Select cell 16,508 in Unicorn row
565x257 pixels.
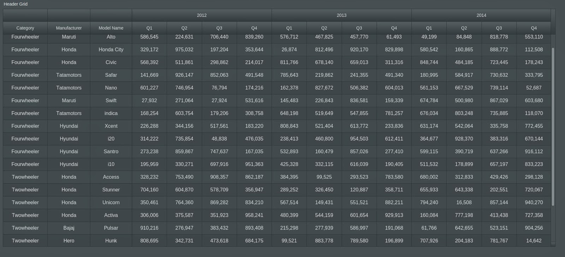464,202
